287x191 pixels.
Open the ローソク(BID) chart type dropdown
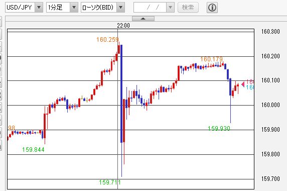click(x=103, y=8)
